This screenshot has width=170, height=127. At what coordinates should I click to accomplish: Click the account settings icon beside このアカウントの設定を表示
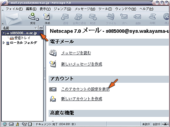[53, 89]
